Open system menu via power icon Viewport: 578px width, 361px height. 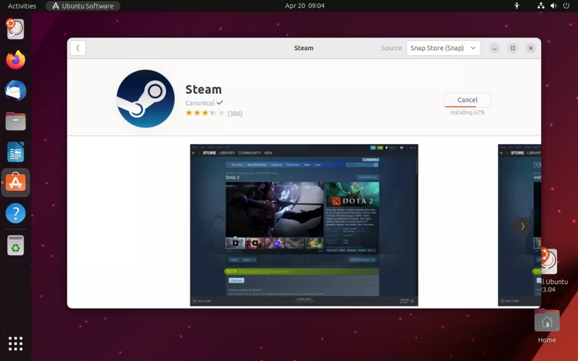click(x=566, y=6)
